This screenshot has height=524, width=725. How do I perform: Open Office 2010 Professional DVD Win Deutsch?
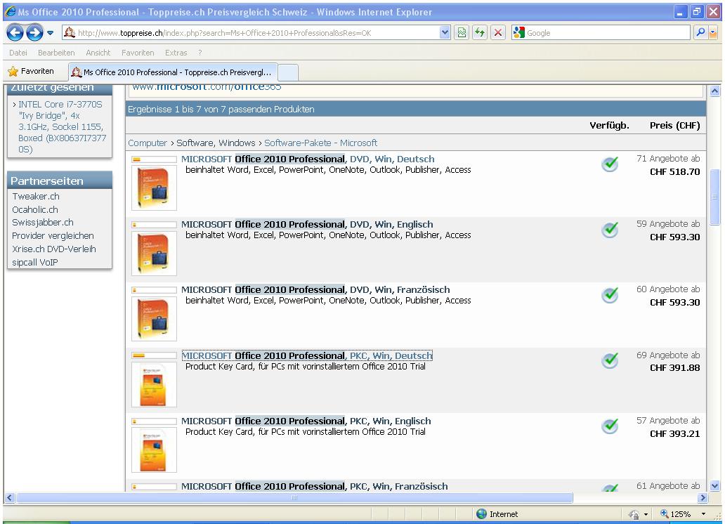[308, 159]
